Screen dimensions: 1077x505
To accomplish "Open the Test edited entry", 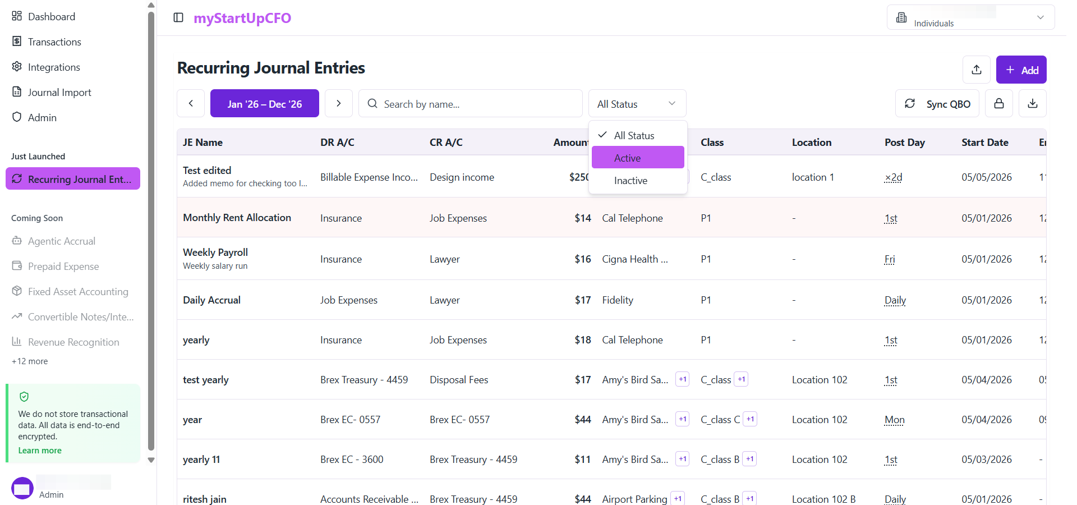I will click(207, 170).
